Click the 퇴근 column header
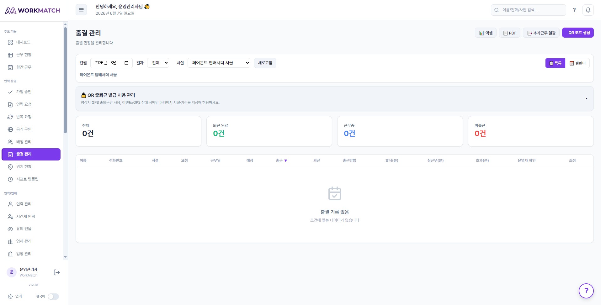Viewport: 601px width, 305px height. 317,160
